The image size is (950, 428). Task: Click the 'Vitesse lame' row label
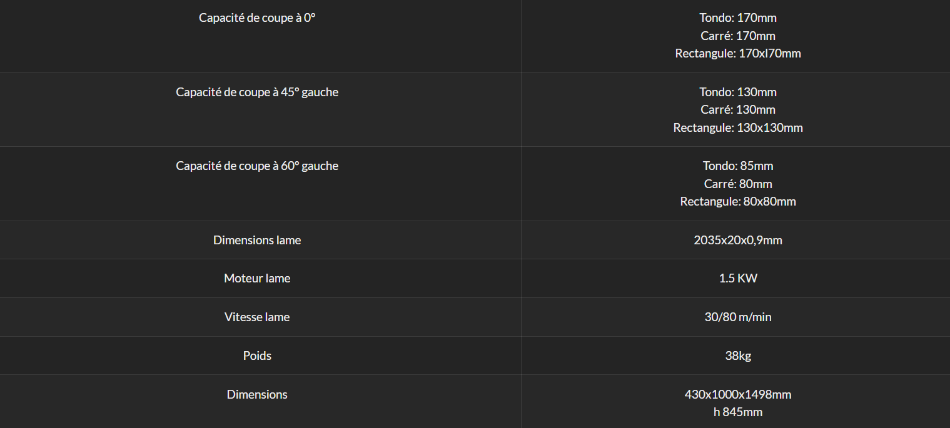[x=257, y=317]
